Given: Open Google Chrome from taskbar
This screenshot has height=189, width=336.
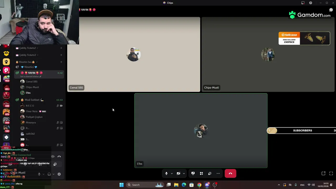Looking at the screenshot, I should 199,185.
